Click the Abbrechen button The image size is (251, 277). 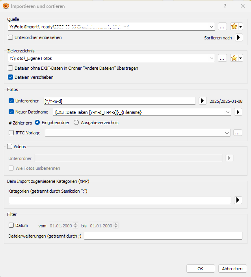(232, 268)
